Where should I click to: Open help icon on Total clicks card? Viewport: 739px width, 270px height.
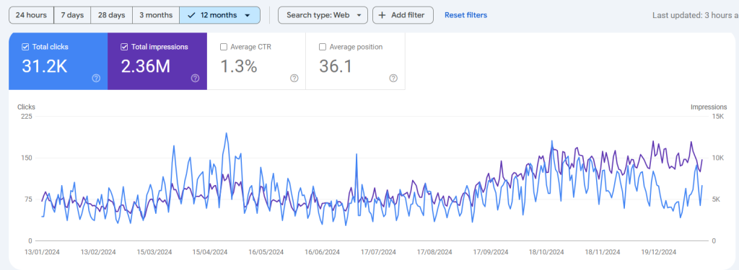pyautogui.click(x=96, y=78)
